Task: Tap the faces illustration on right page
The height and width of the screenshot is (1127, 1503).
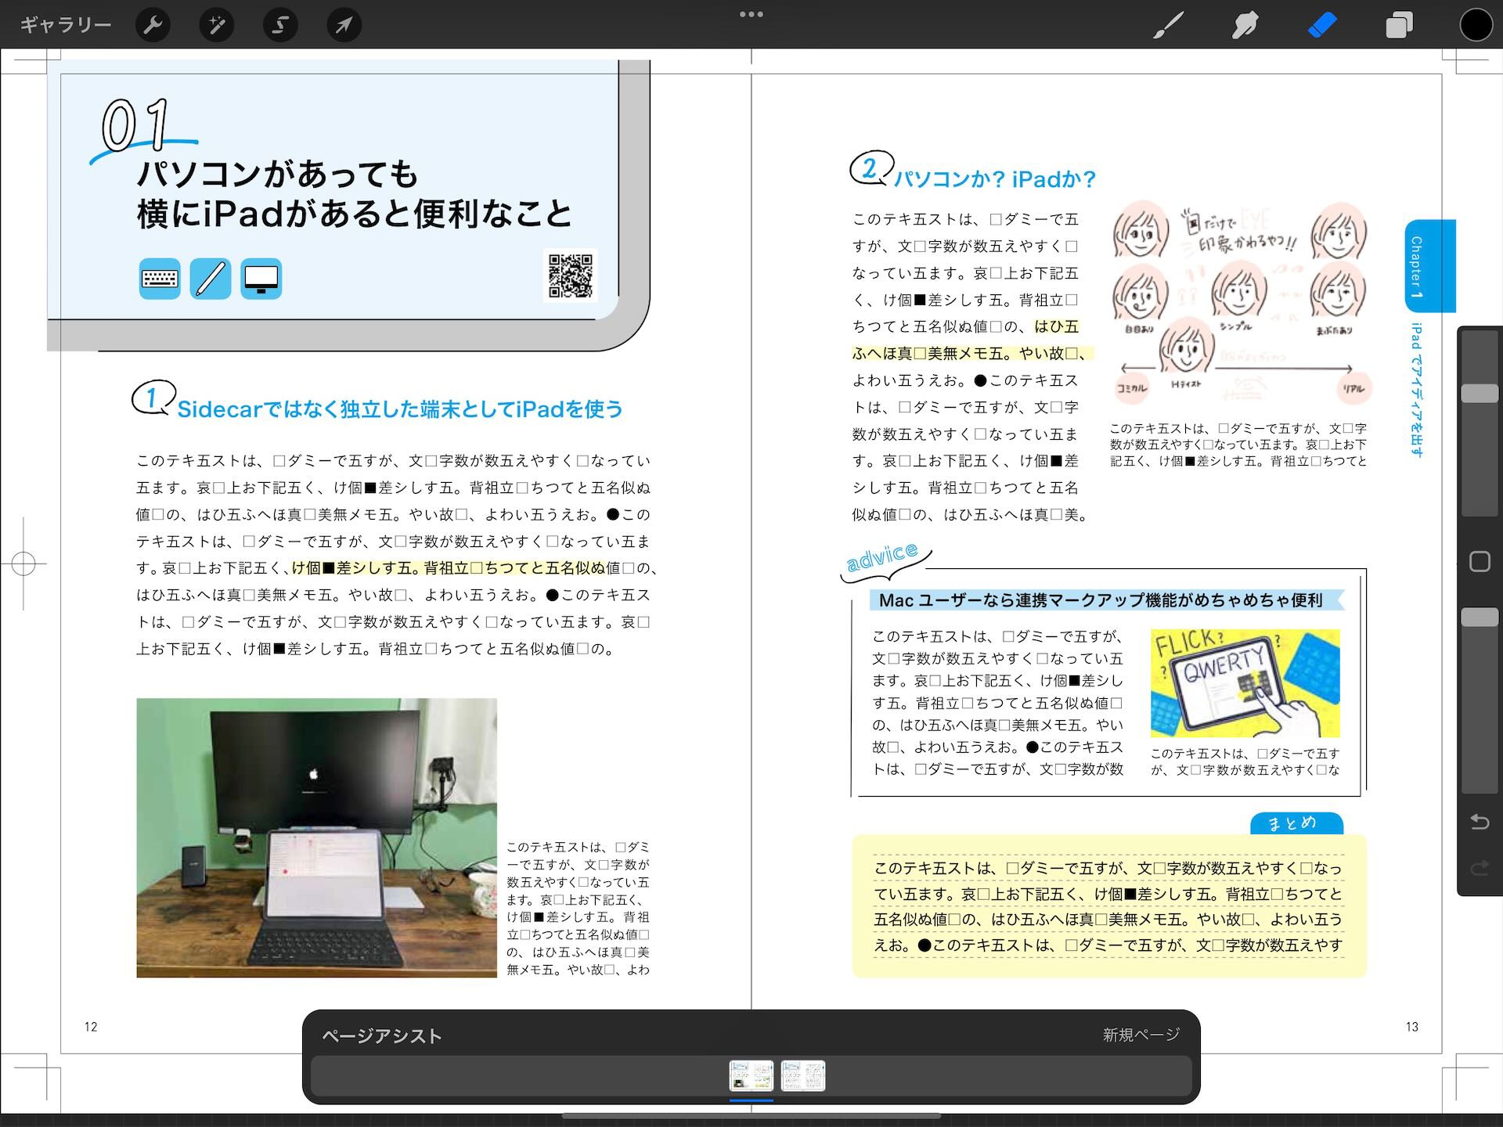Action: point(1240,304)
